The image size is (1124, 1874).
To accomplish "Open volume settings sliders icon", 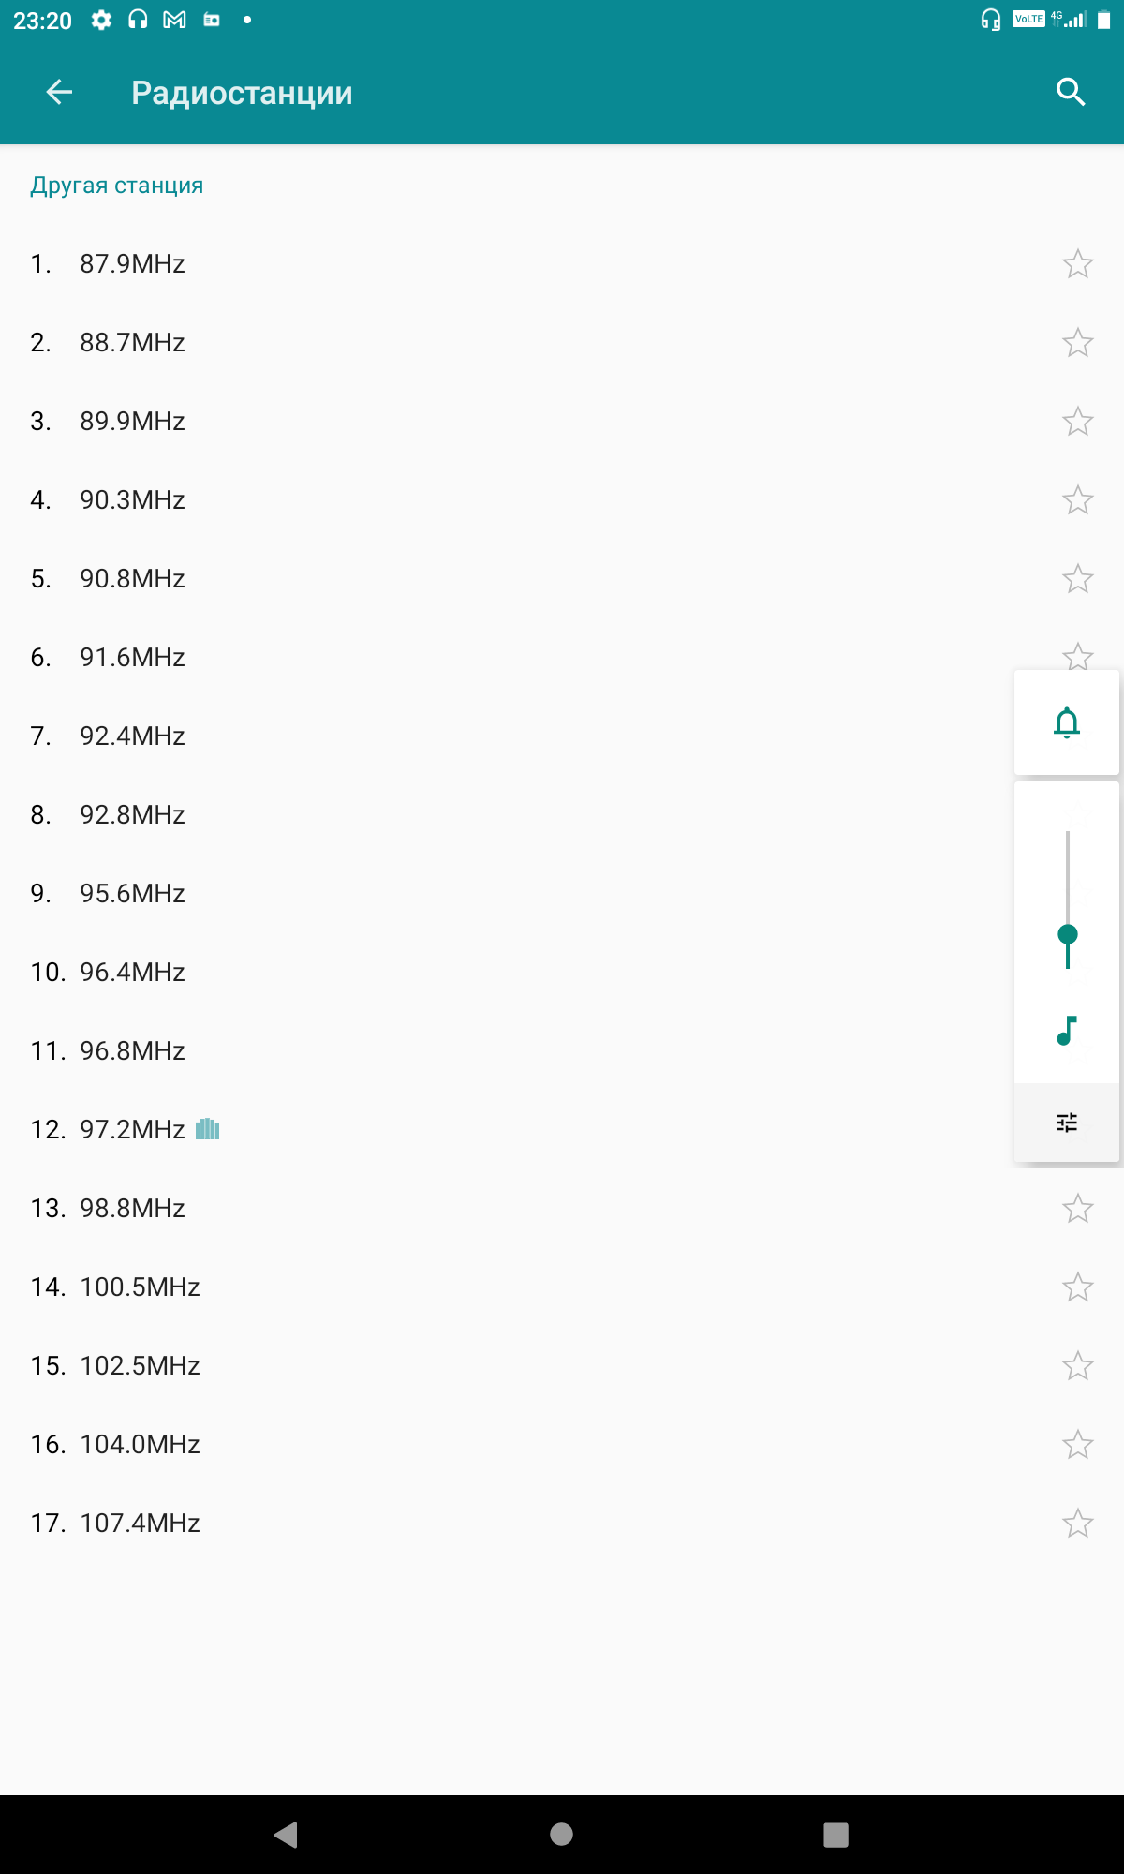I will tap(1067, 1123).
